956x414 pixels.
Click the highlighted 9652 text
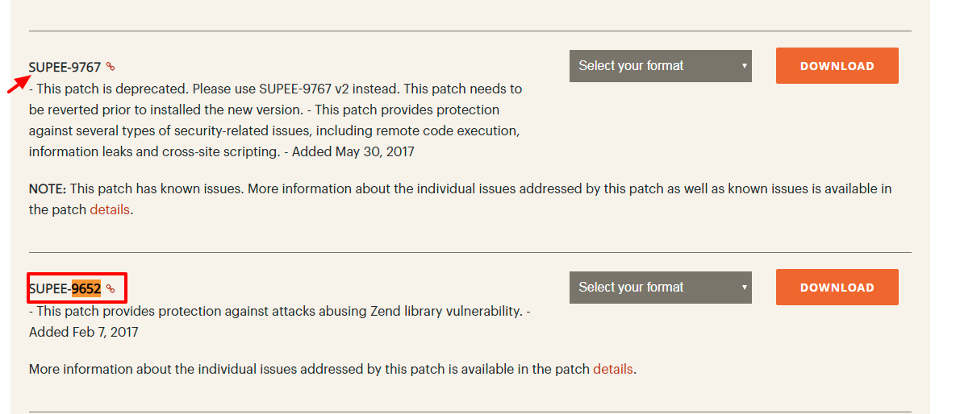[x=86, y=288]
